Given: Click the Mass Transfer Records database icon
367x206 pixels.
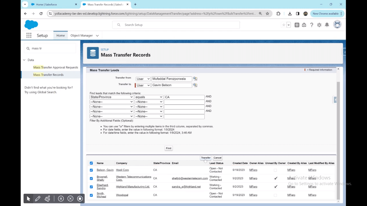Looking at the screenshot, I should (x=93, y=53).
